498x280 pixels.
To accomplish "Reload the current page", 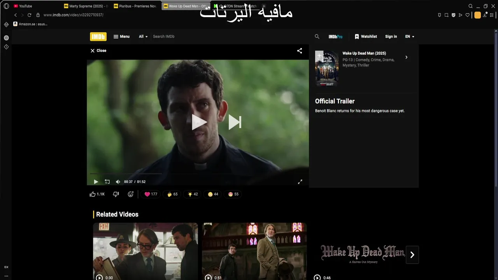I will pos(29,15).
